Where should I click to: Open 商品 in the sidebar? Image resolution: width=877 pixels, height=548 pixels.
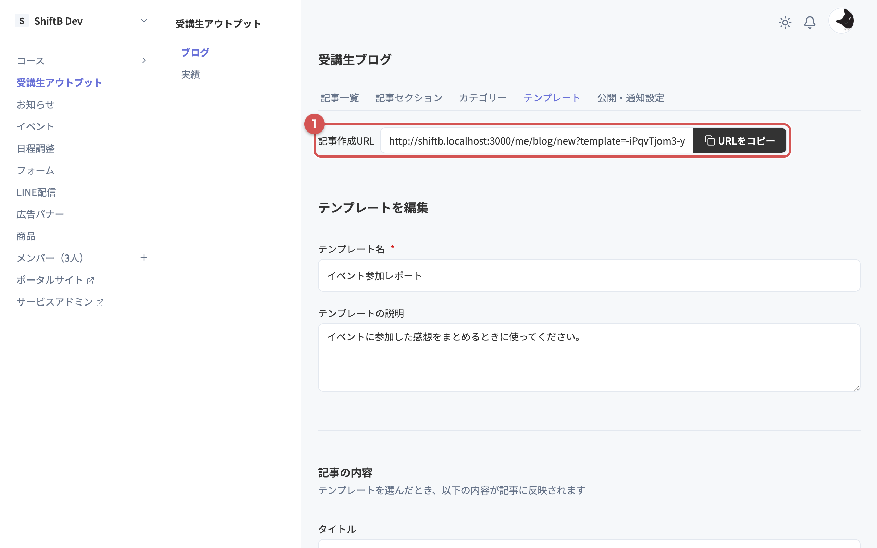[26, 236]
